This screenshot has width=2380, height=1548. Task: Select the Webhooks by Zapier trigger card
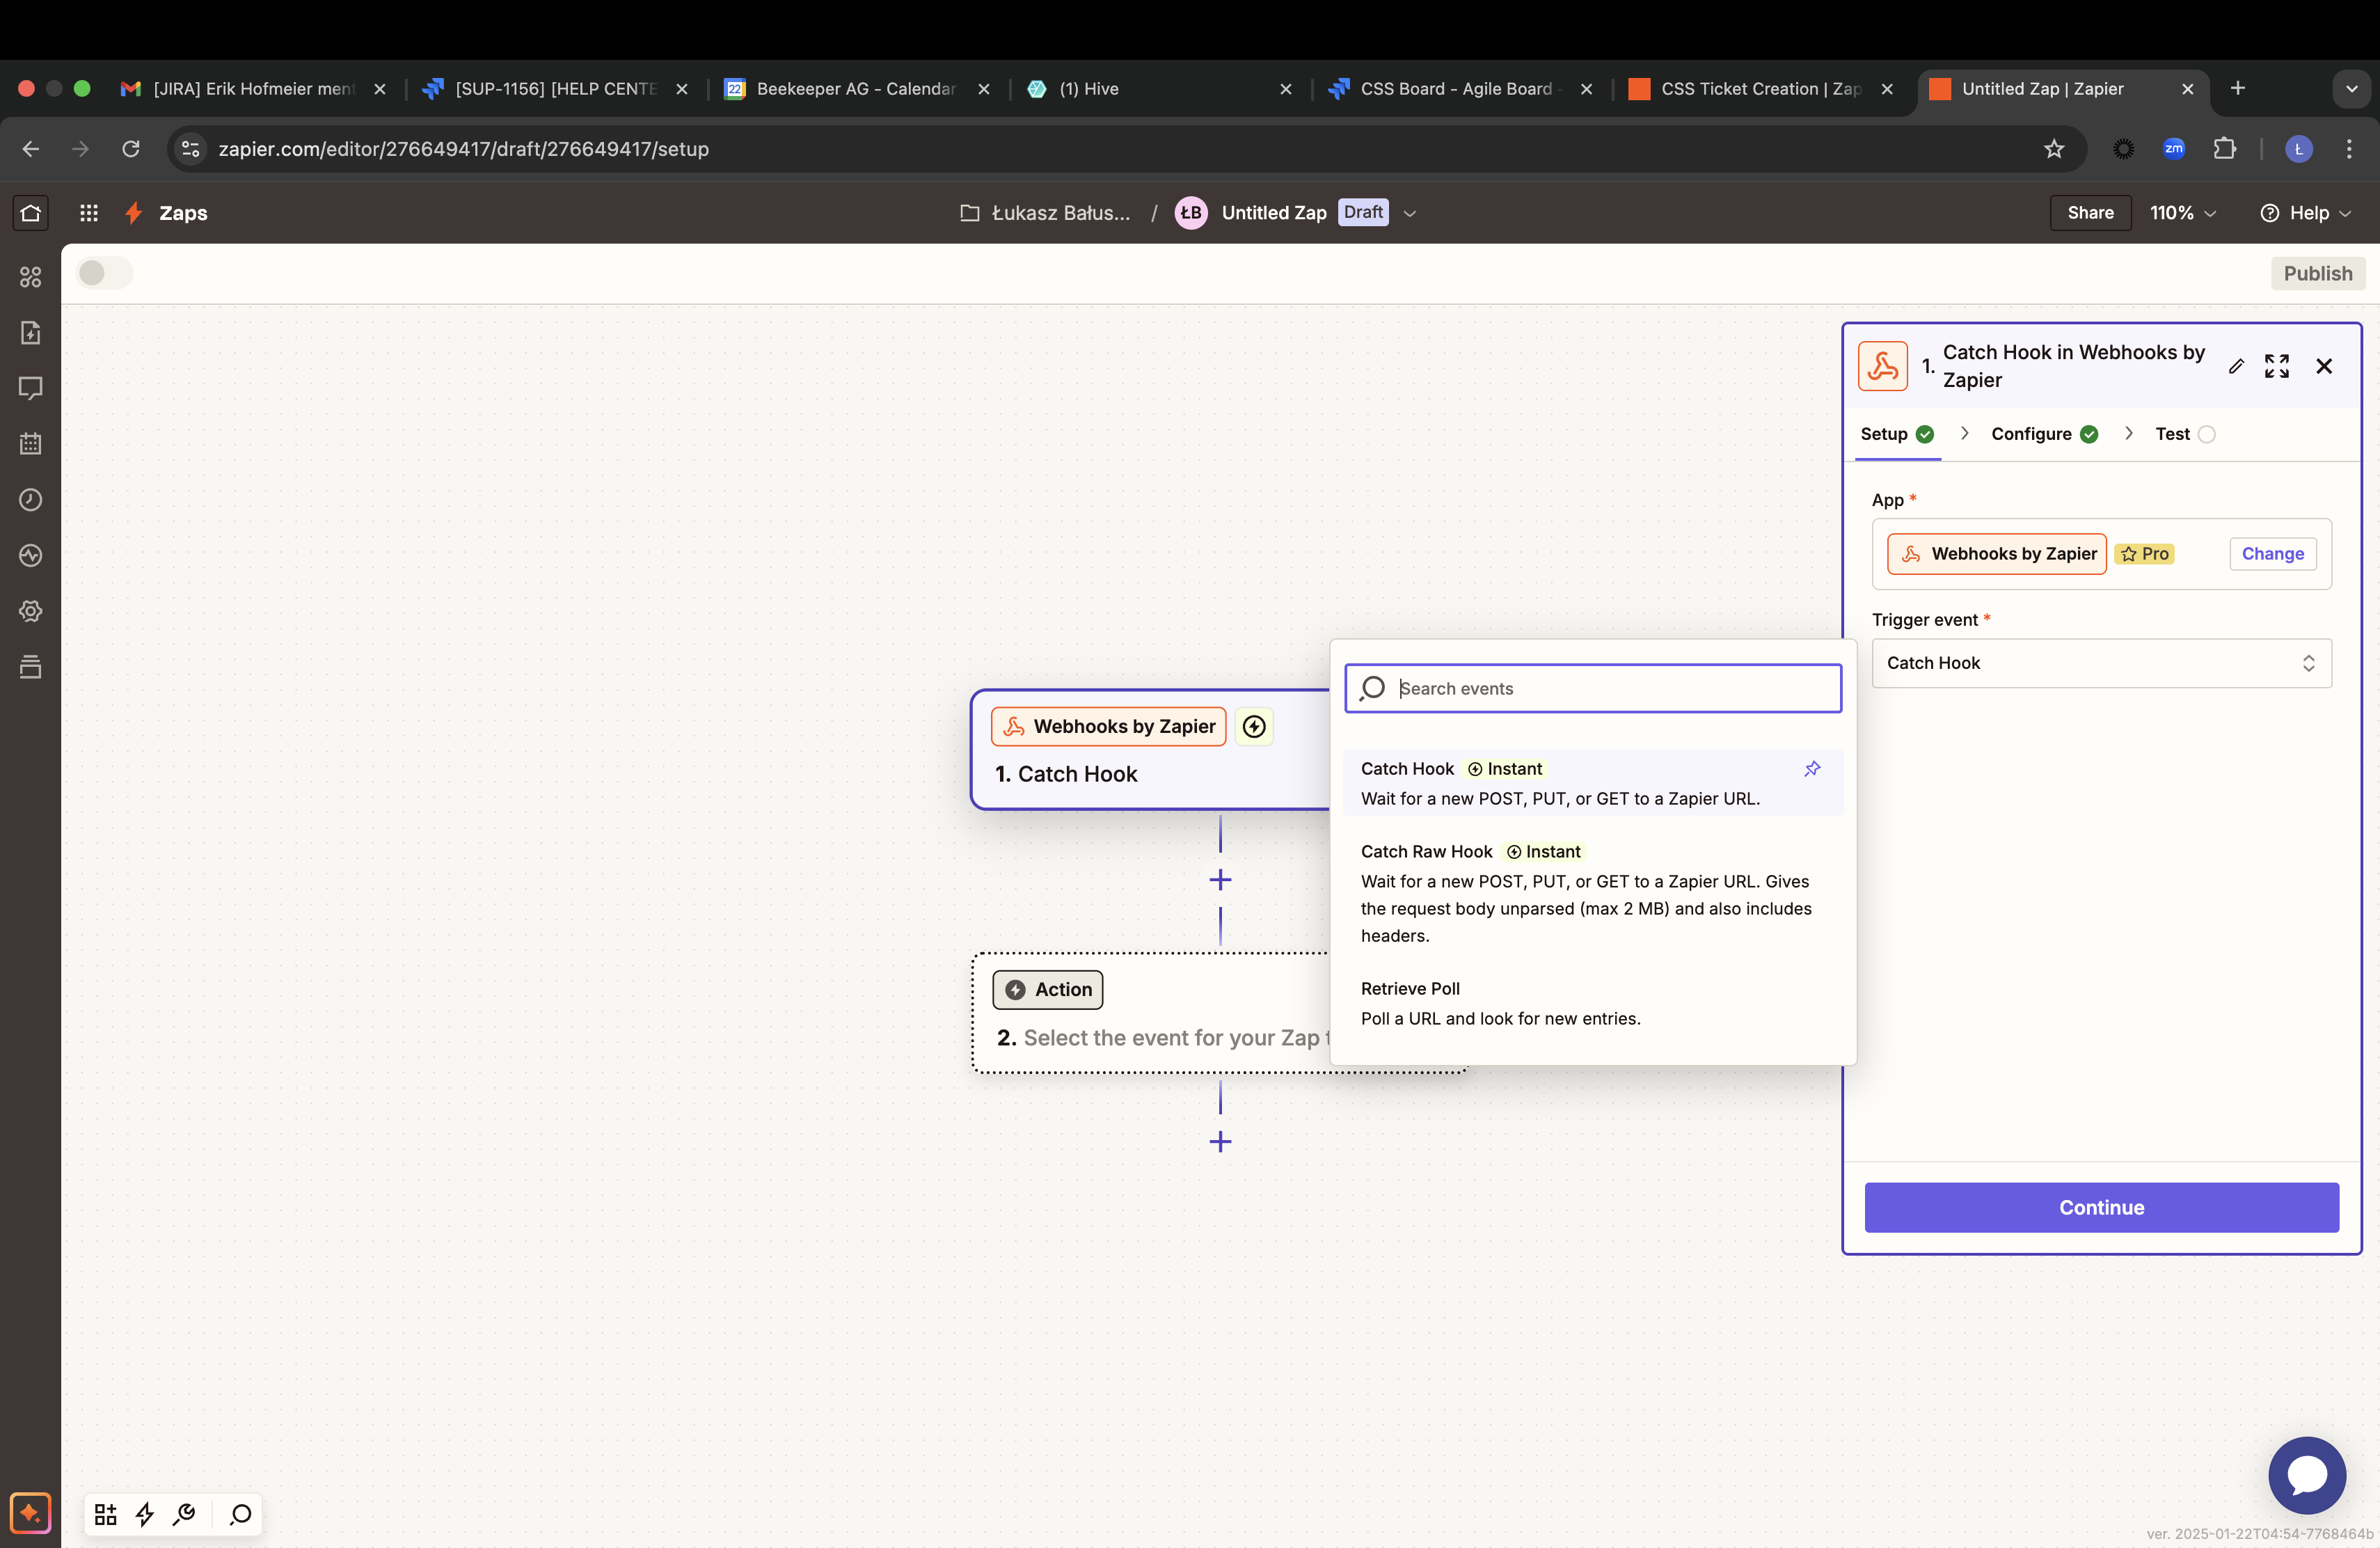[x=1151, y=749]
